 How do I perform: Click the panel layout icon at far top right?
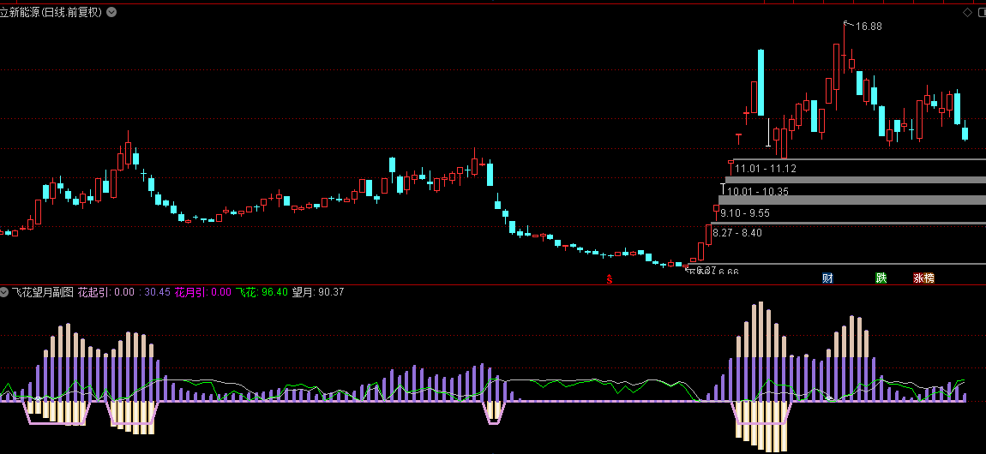coord(982,12)
